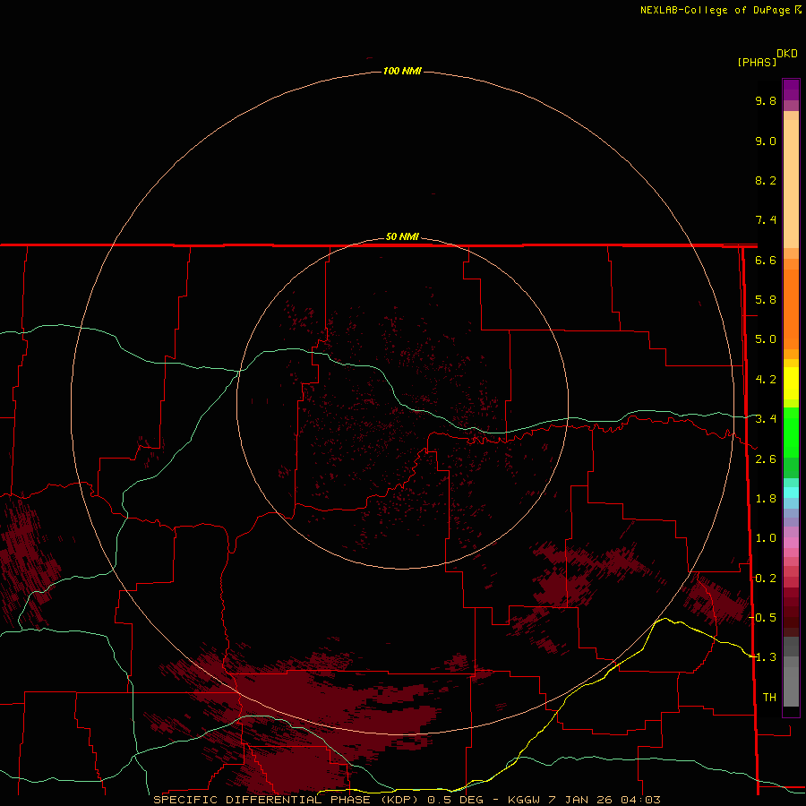The image size is (806, 806).
Task: Click the 100 NMI range ring label
Action: coord(402,71)
